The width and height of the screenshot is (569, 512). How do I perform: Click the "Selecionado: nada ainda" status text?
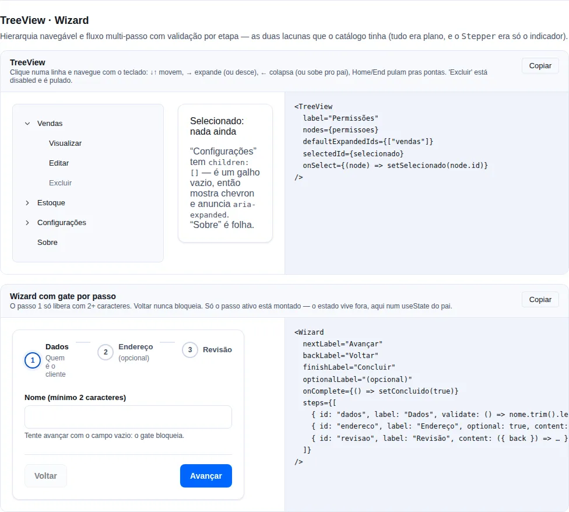point(217,127)
